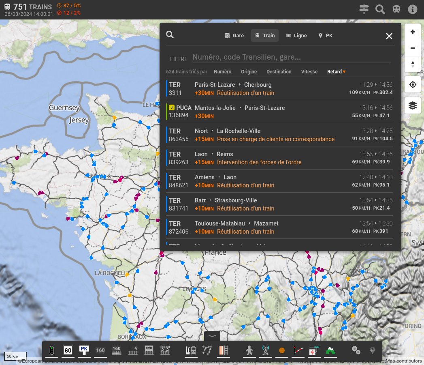Screen dimensions: 424x365
Task: Switch to the Gare tab
Action: tap(234, 35)
